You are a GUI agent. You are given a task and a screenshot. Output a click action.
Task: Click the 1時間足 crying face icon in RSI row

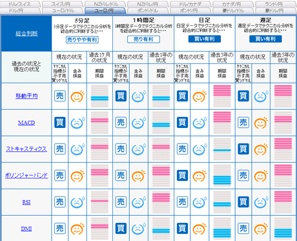(139, 202)
